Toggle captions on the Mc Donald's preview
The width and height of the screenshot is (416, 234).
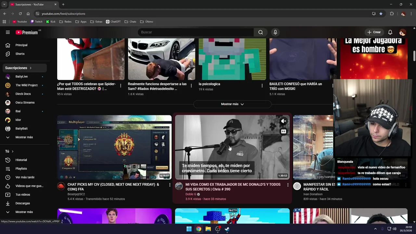click(283, 131)
